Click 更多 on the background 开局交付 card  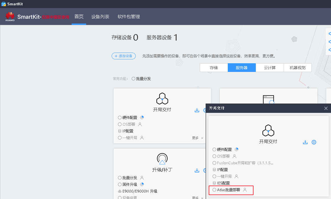197,138
